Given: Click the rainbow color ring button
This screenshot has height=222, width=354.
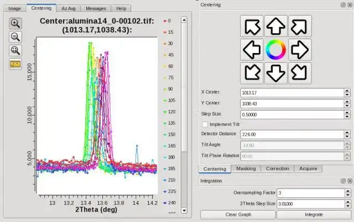Looking at the screenshot, I should pyautogui.click(x=275, y=50).
